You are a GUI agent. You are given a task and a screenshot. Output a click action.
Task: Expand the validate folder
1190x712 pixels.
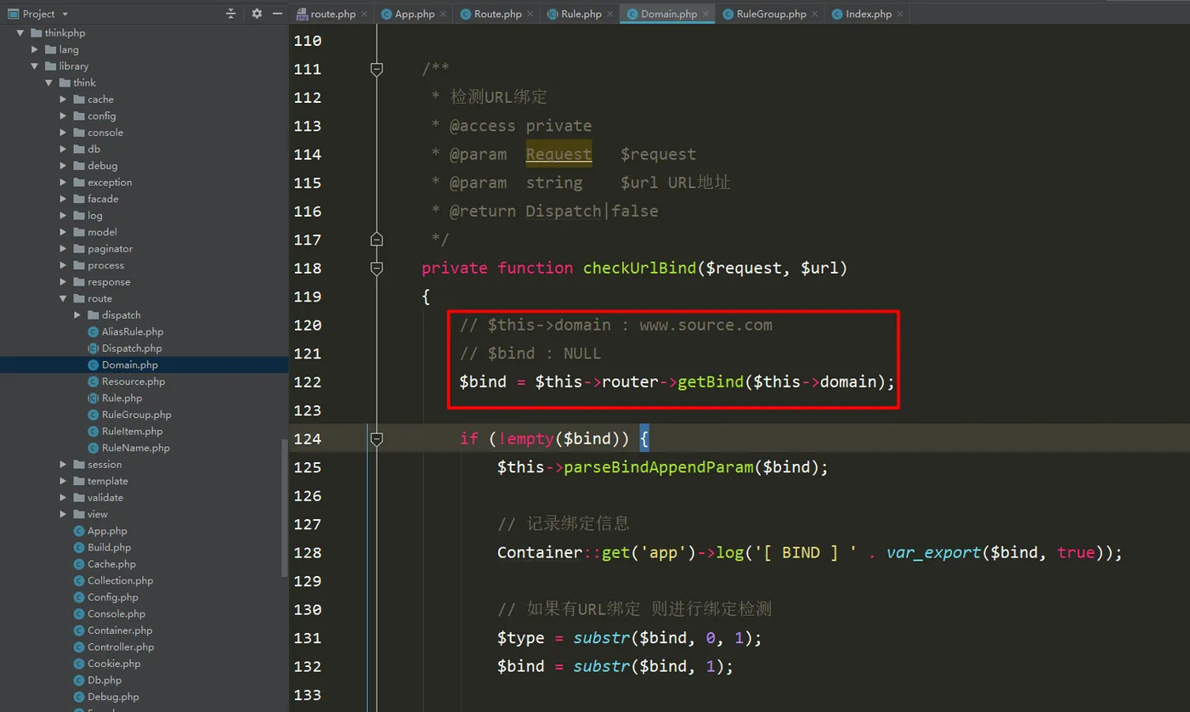point(64,497)
